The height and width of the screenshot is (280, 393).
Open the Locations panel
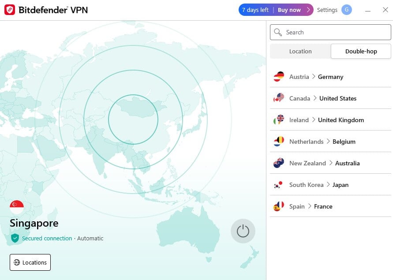click(30, 262)
